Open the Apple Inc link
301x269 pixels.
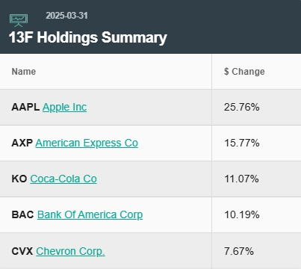[64, 108]
